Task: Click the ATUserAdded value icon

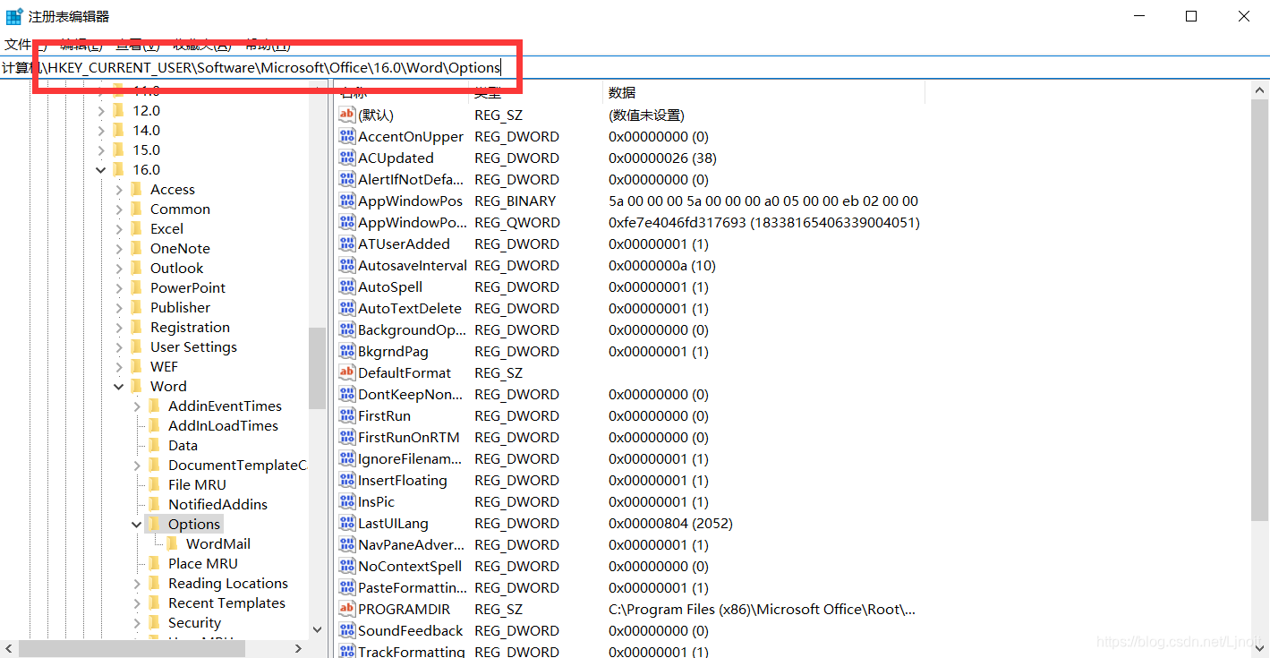Action: 347,244
